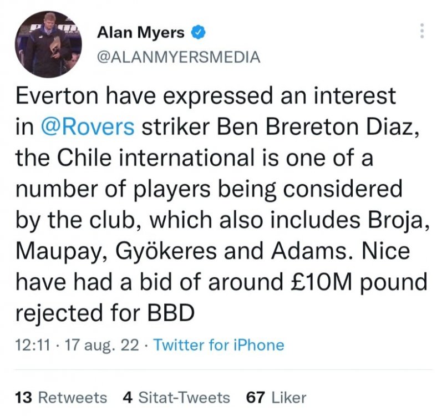This screenshot has height=416, width=447.
Task: Follow the @Rovers mention link
Action: coord(88,127)
